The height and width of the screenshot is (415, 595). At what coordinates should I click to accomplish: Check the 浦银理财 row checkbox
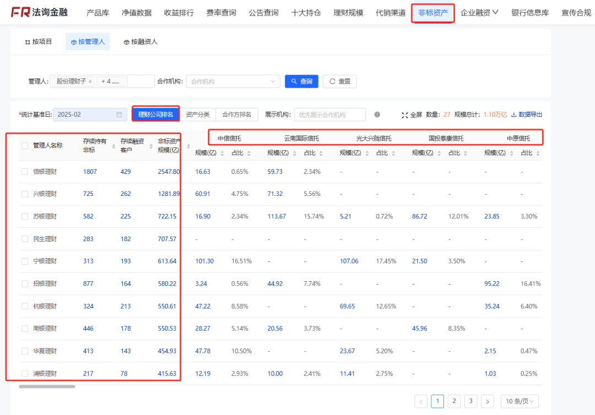click(x=24, y=373)
